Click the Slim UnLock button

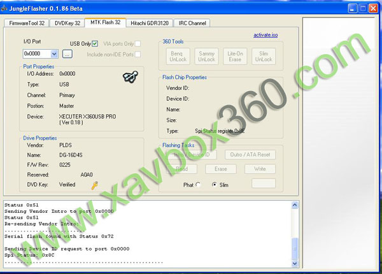[x=264, y=56]
